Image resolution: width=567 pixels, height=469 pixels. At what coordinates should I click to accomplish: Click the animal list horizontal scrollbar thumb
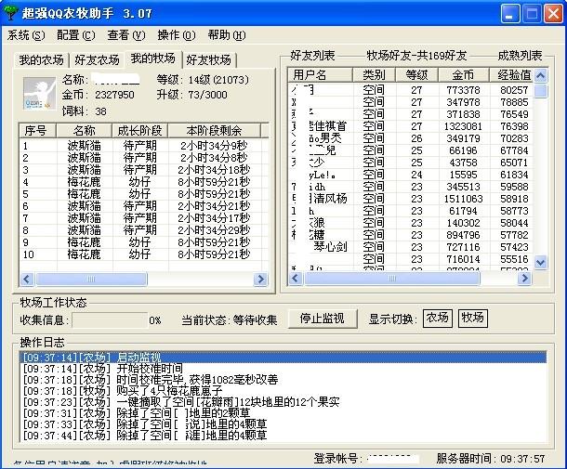click(x=91, y=279)
